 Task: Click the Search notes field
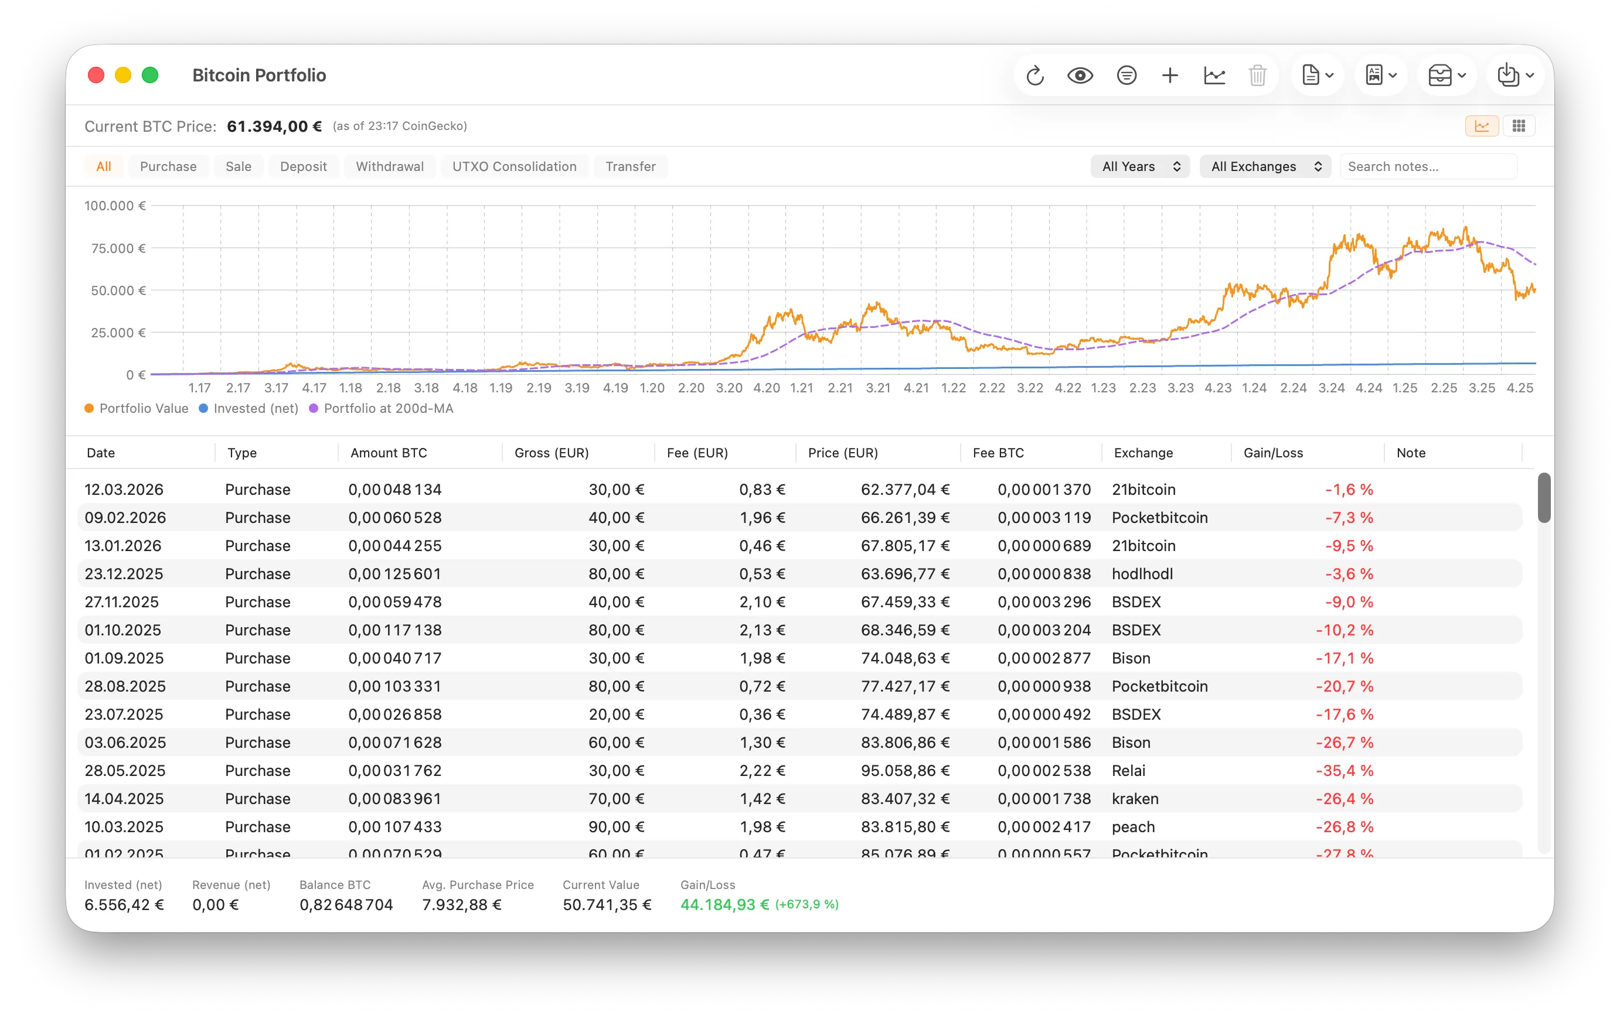click(1428, 167)
